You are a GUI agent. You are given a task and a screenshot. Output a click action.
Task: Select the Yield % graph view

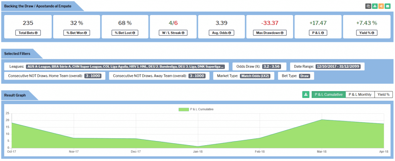coord(383,95)
